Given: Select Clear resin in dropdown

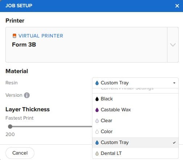Looking at the screenshot, I should pos(135,121).
